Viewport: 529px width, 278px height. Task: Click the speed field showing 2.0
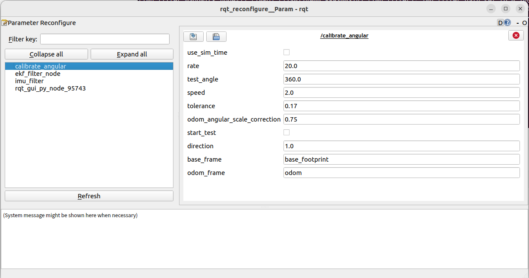coord(401,93)
